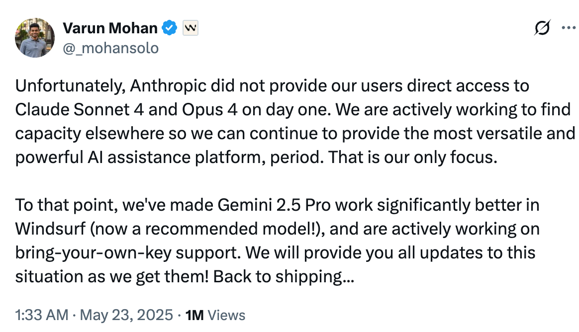Select the May 23, 2025 date

click(126, 315)
